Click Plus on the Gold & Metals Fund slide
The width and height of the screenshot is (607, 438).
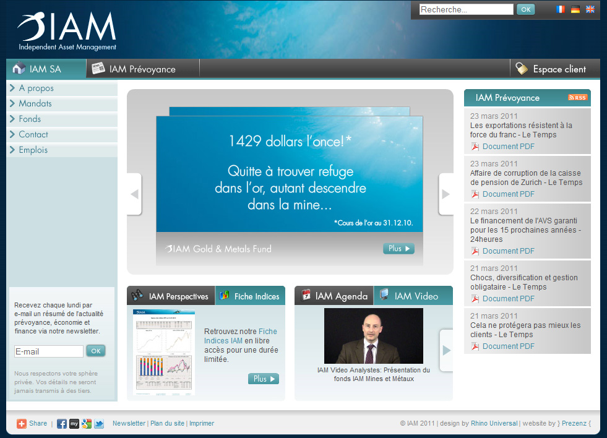398,249
